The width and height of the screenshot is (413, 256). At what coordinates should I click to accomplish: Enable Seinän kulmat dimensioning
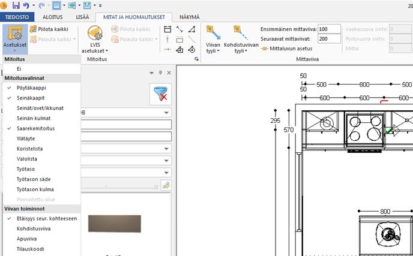tap(41, 118)
